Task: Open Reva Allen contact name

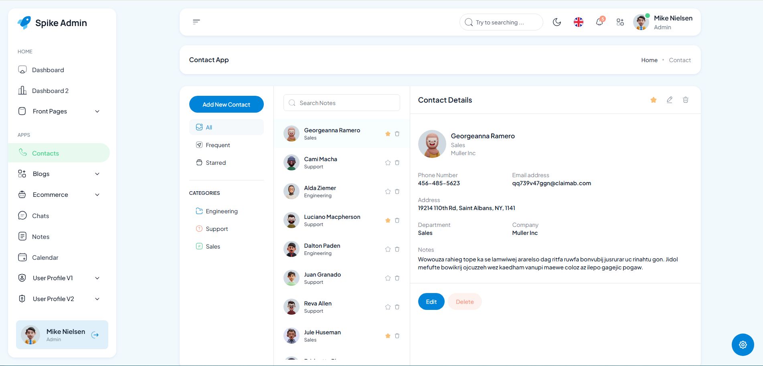Action: 318,303
